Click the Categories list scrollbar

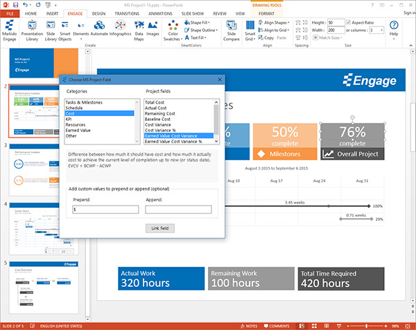[137, 122]
